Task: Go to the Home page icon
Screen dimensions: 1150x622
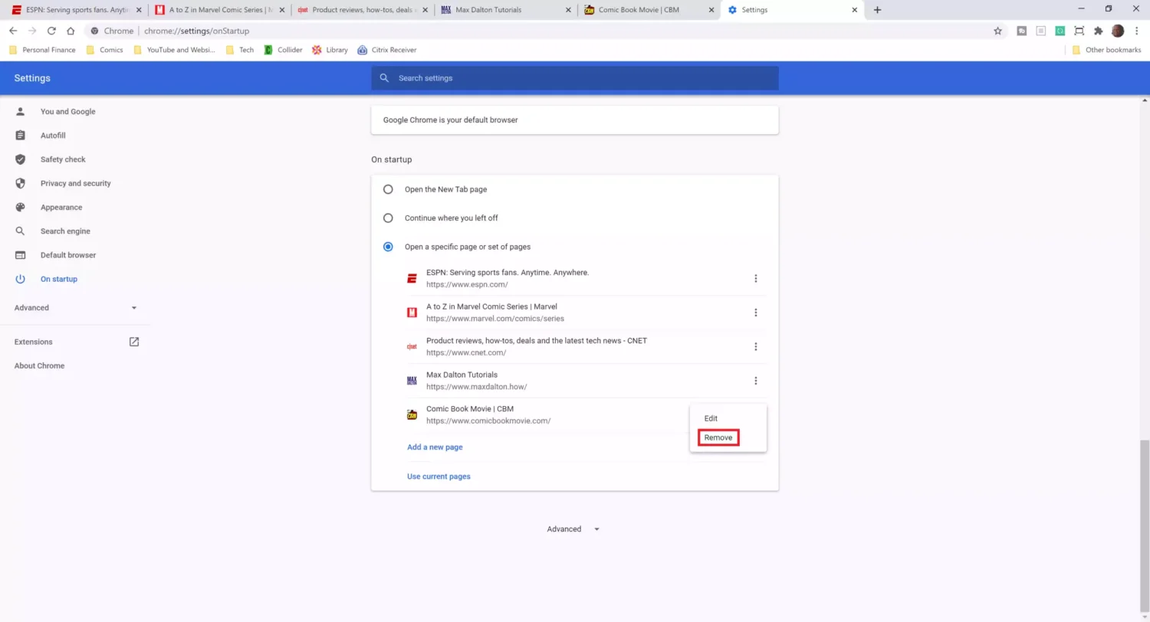Action: click(x=71, y=31)
